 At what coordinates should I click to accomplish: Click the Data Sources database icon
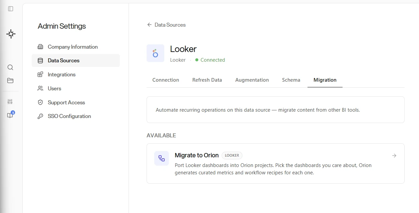point(40,61)
